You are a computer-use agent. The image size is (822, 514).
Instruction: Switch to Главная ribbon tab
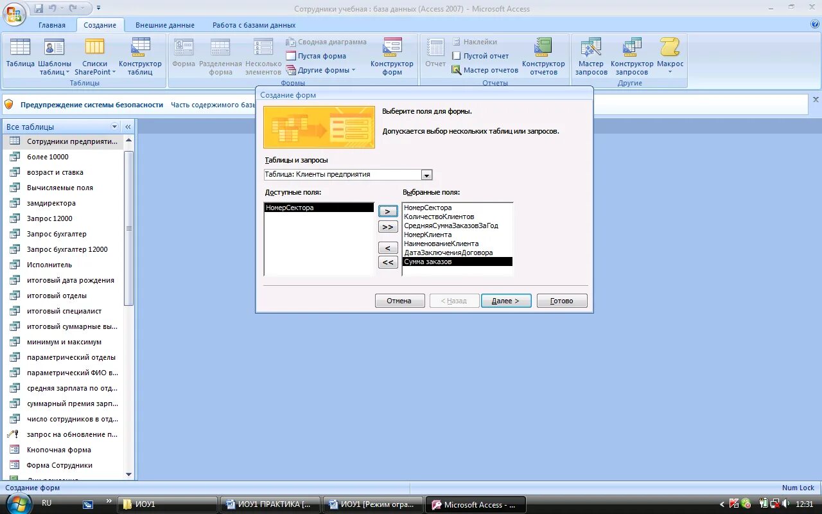point(52,25)
